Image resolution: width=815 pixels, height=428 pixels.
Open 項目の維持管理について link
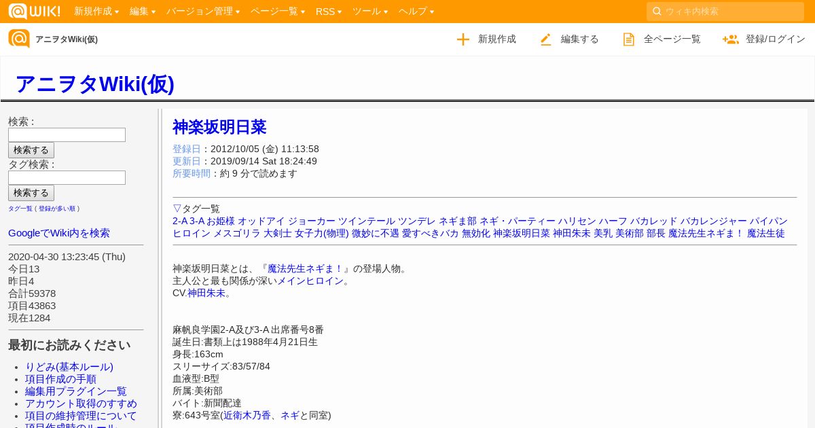(81, 416)
